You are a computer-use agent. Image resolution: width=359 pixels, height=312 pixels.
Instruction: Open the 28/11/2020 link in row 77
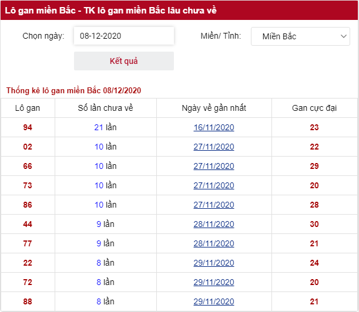coord(214,243)
